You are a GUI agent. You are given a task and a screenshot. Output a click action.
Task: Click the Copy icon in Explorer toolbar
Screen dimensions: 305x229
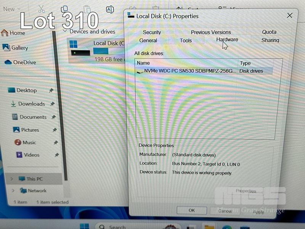[64, 8]
